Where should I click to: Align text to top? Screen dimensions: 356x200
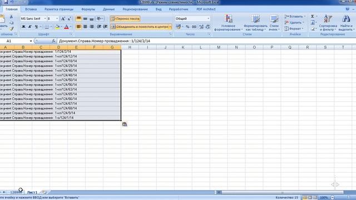pos(78,18)
